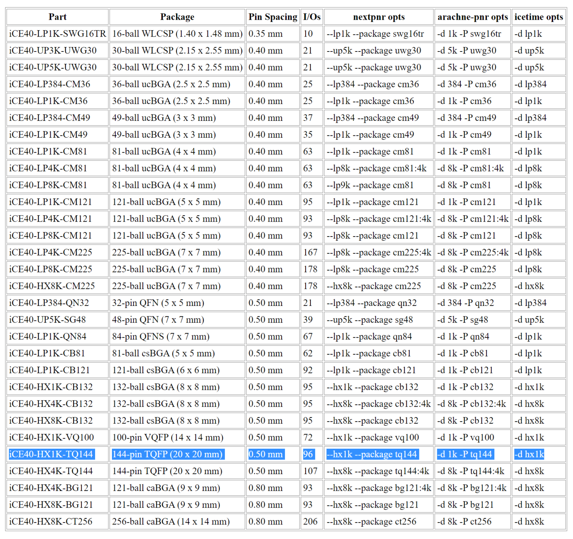
Task: Click the arachne-pnr opts column header
Action: [472, 17]
